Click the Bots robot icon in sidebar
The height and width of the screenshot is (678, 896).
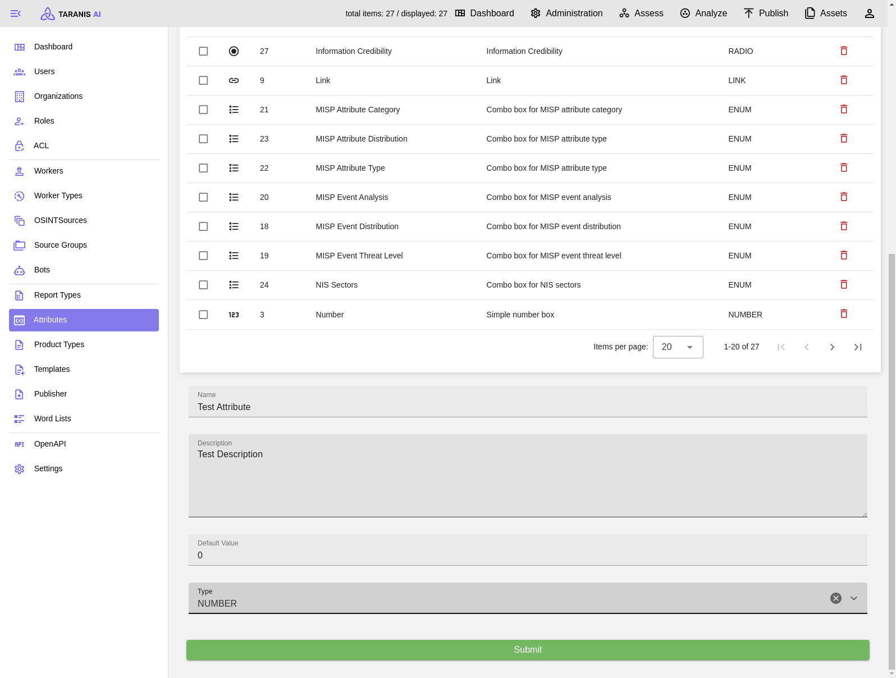[x=20, y=270]
